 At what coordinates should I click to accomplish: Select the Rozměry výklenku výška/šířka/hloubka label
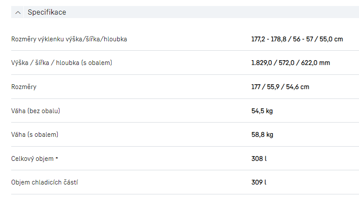[x=69, y=39]
